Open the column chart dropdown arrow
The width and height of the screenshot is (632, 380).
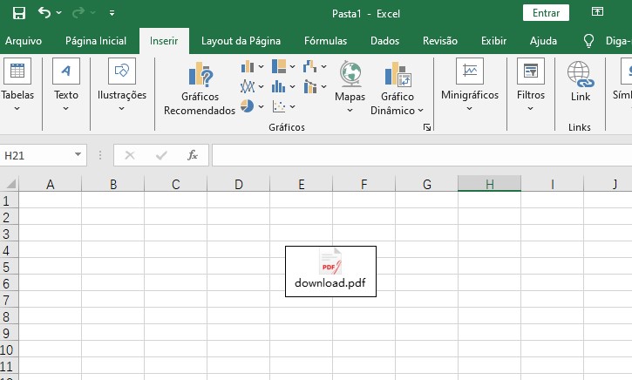(x=262, y=66)
